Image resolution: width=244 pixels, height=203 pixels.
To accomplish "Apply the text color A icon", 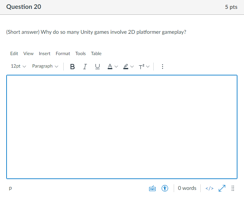I will [x=110, y=67].
